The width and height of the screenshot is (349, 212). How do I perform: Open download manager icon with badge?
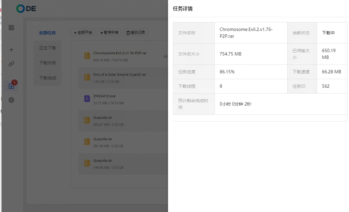11,86
